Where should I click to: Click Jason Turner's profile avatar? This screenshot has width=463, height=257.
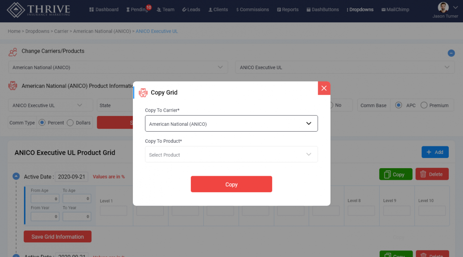click(x=443, y=7)
